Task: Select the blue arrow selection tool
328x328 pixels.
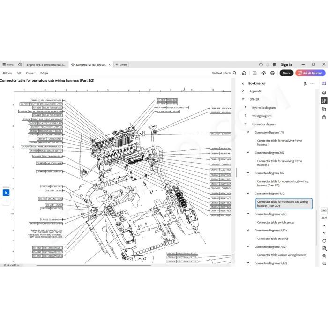Action: point(6,193)
